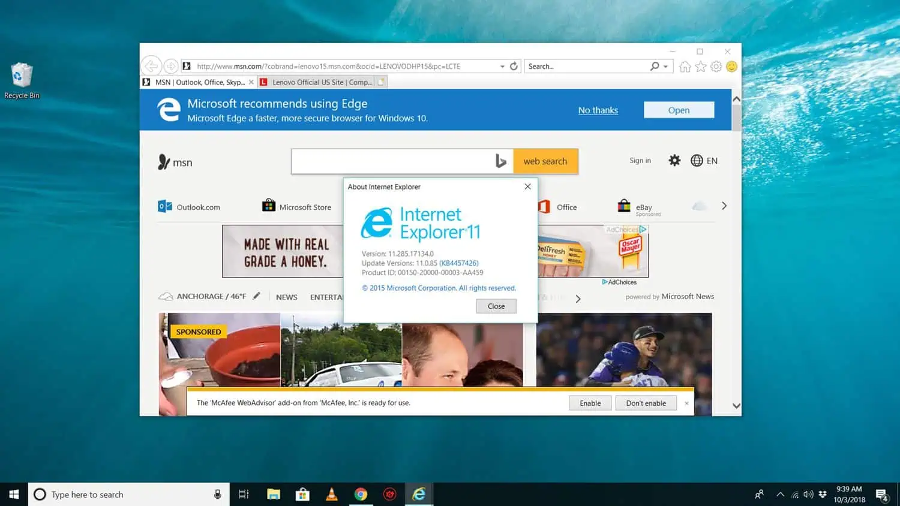Open the Action Center notifications icon
Viewport: 900px width, 506px height.
click(881, 495)
